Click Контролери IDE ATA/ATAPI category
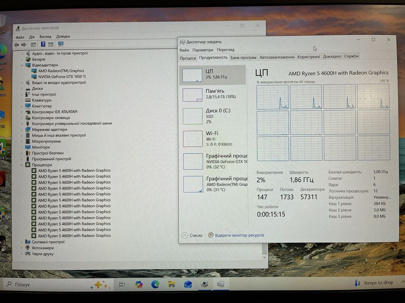 (x=55, y=112)
